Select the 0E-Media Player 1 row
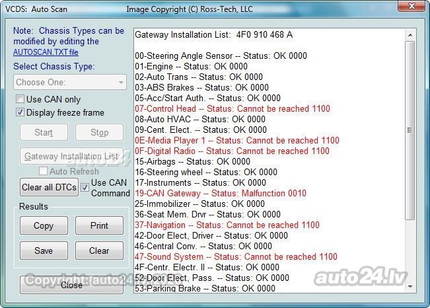The image size is (430, 308). (237, 140)
